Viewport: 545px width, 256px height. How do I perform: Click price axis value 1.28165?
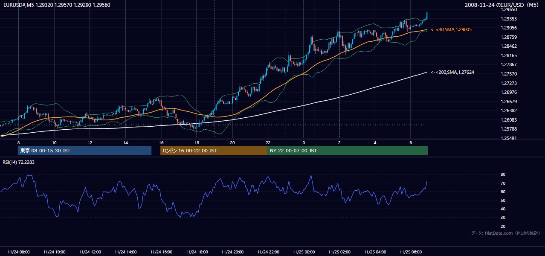point(509,55)
